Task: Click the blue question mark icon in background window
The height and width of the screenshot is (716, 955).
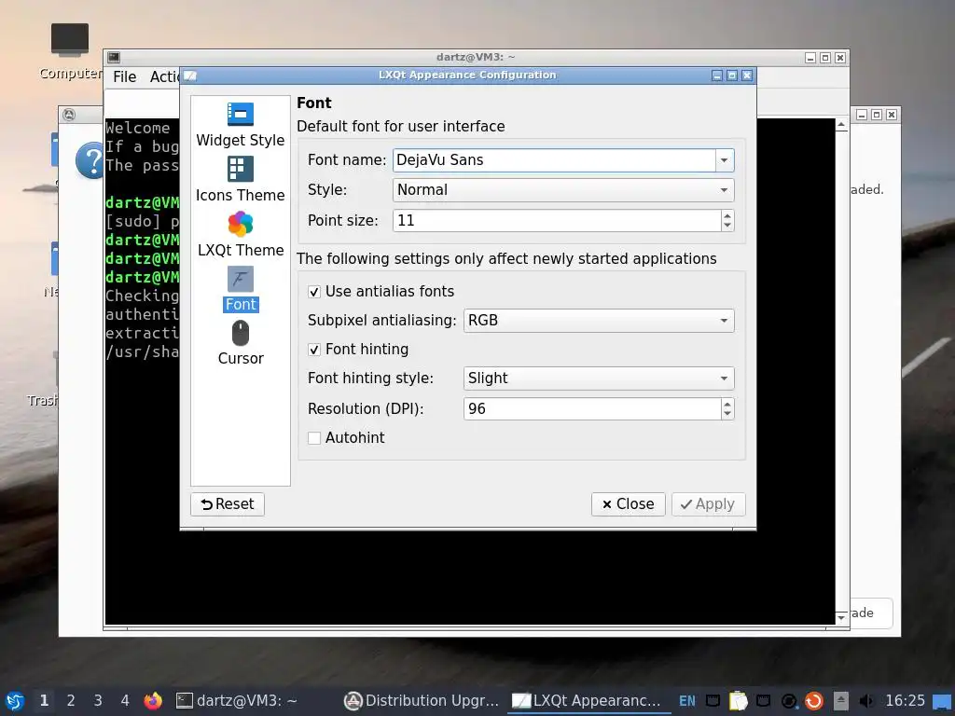Action: click(90, 160)
